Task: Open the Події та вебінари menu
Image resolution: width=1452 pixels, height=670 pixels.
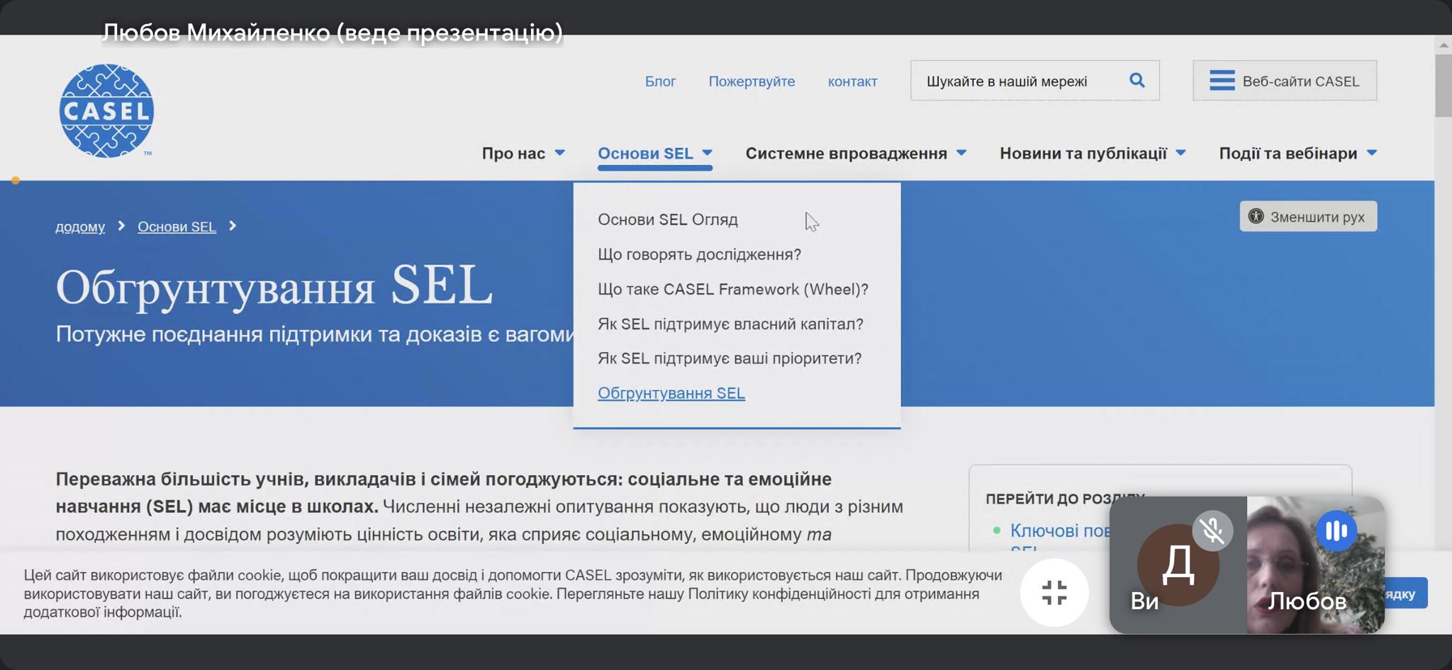Action: click(x=1288, y=153)
